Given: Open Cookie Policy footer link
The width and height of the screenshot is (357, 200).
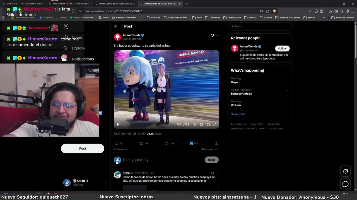Looking at the screenshot, I should [x=274, y=124].
